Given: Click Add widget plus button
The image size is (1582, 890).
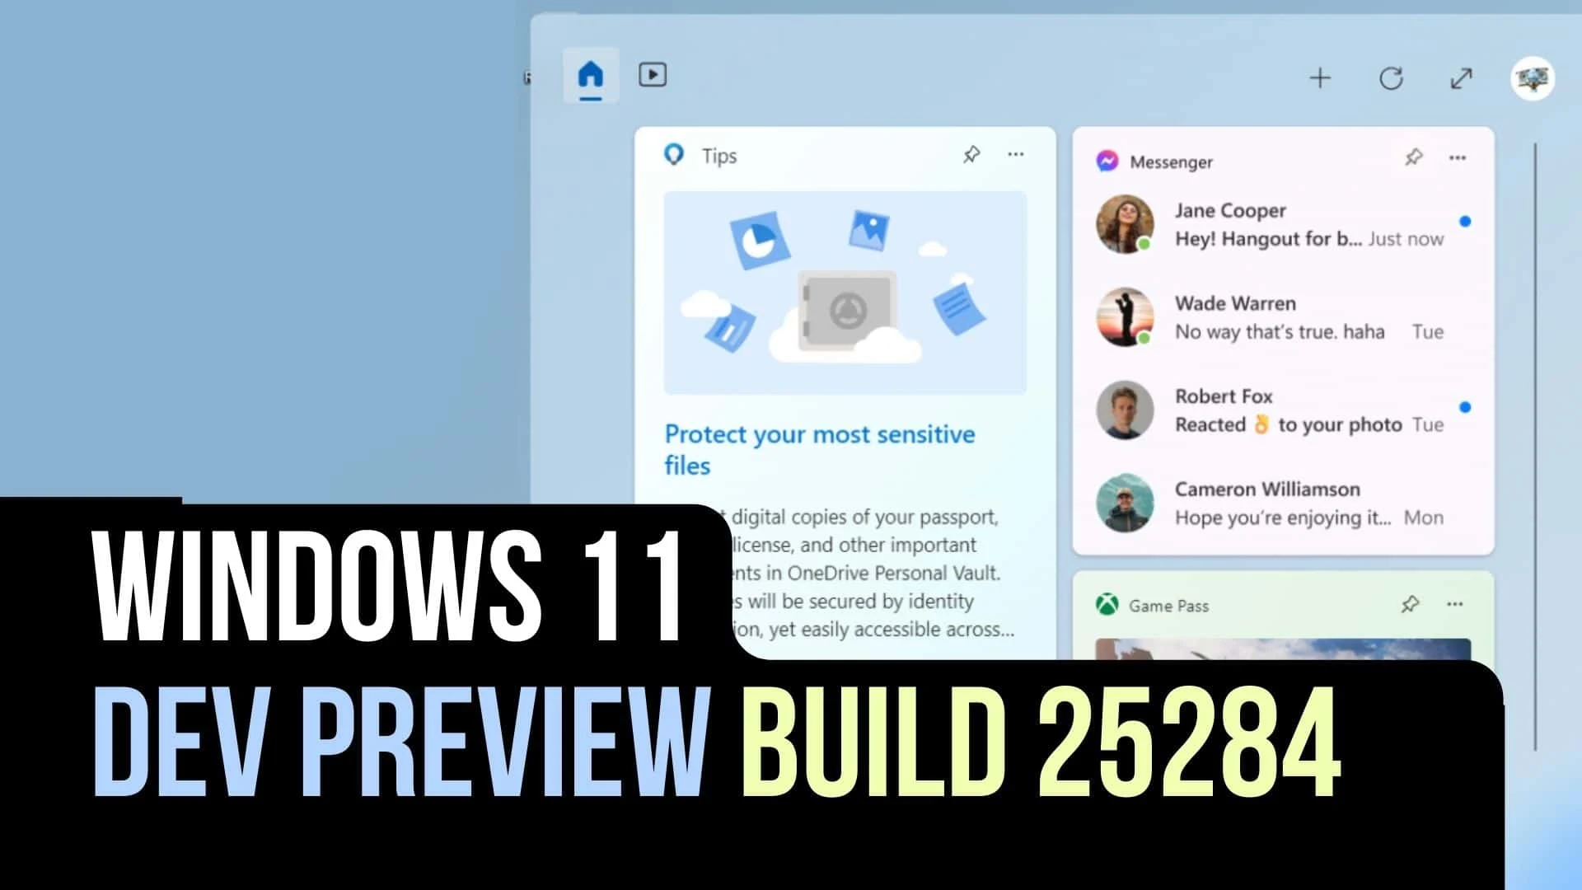Looking at the screenshot, I should [1319, 77].
